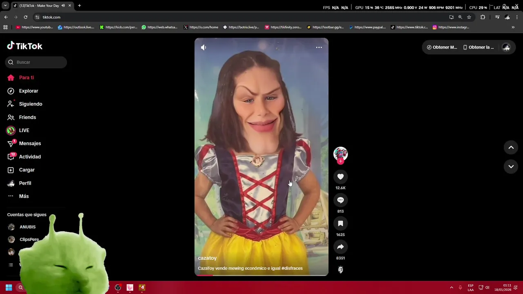The width and height of the screenshot is (523, 294).
Task: Open the Windows Start menu
Action: click(x=9, y=287)
